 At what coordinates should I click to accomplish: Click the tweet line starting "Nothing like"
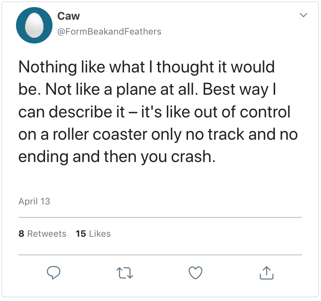coord(146,67)
